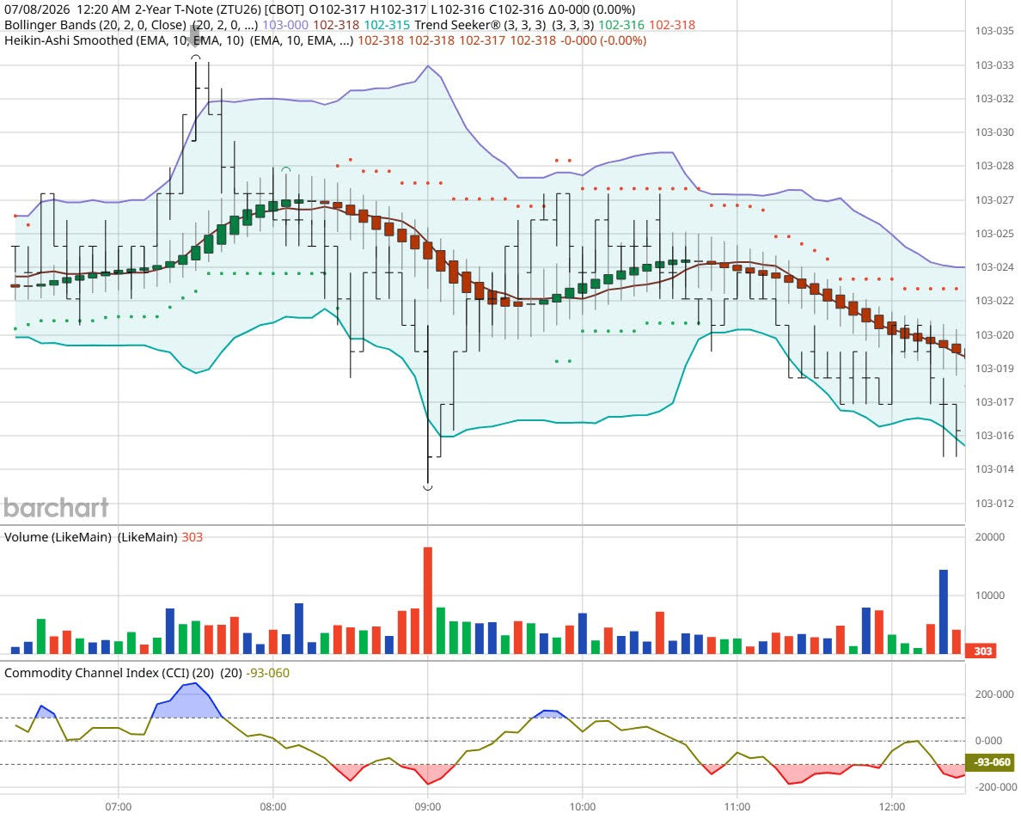Click time axis label '08:00'
Image resolution: width=1021 pixels, height=819 pixels.
point(272,807)
